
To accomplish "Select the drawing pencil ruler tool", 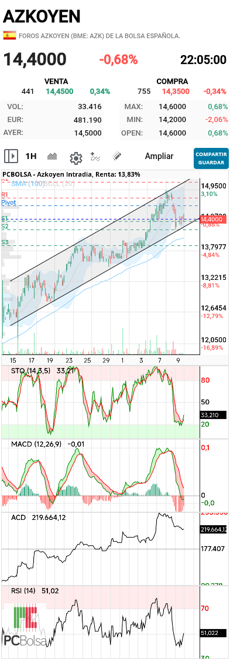I will [x=116, y=156].
